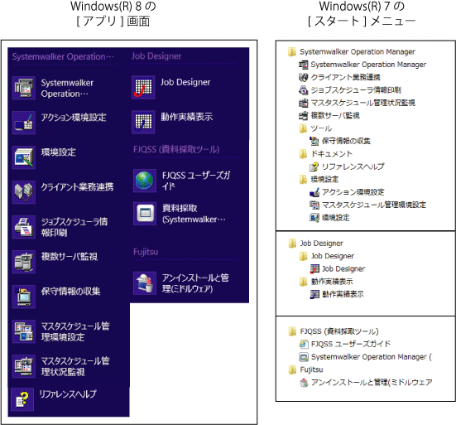The height and width of the screenshot is (425, 456).
Task: Open アンインストールと管理(ミドルウェア) tile icon
Action: 145,283
